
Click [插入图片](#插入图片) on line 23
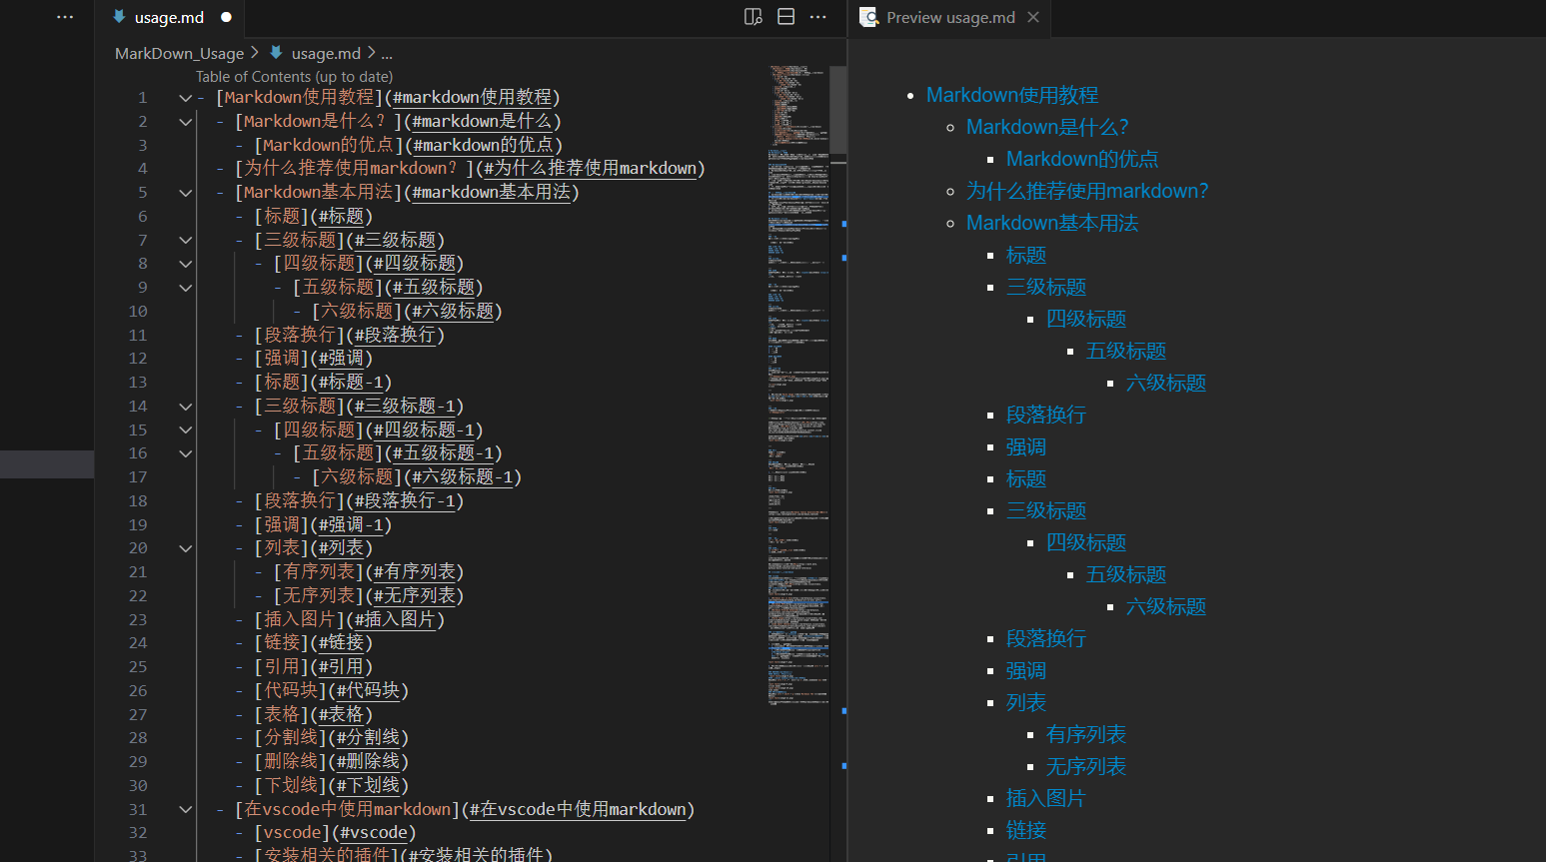350,620
